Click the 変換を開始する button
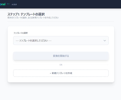 click(x=61, y=56)
